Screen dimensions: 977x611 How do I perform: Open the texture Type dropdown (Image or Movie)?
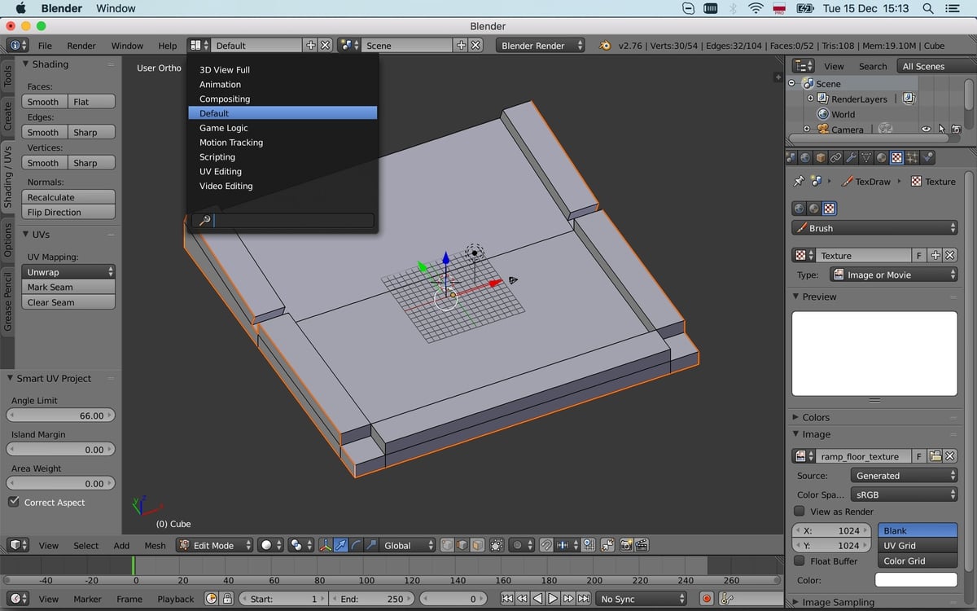(x=893, y=275)
